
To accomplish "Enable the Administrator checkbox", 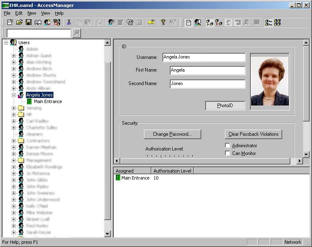I will [228, 146].
